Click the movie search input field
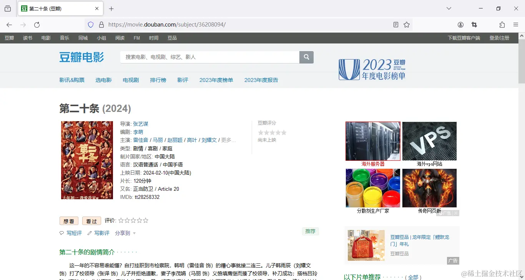 click(x=210, y=57)
